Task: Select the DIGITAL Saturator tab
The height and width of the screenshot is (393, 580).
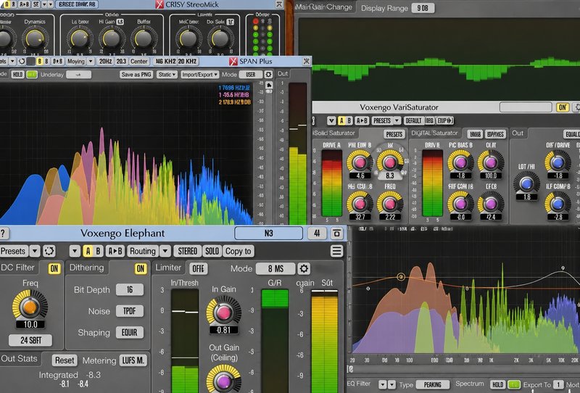Action: (x=434, y=133)
